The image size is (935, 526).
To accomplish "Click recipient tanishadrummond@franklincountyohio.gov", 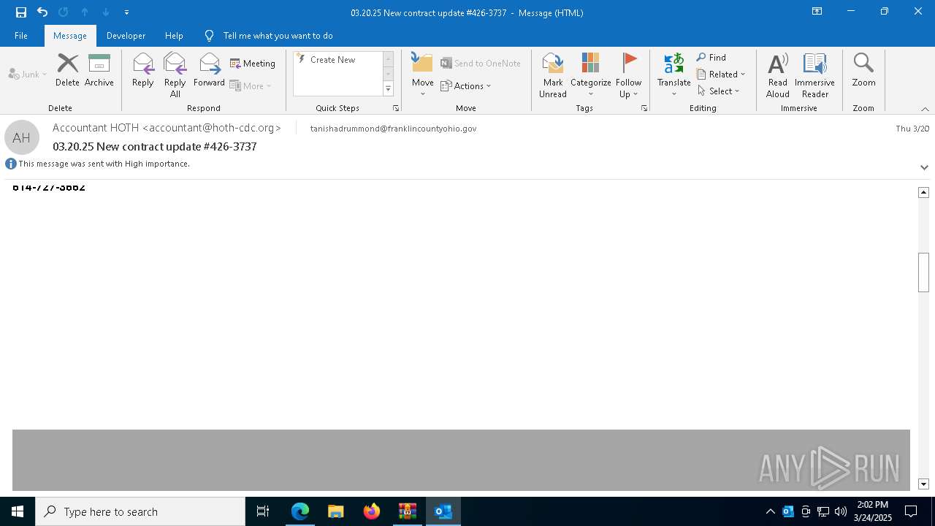I will pos(393,129).
